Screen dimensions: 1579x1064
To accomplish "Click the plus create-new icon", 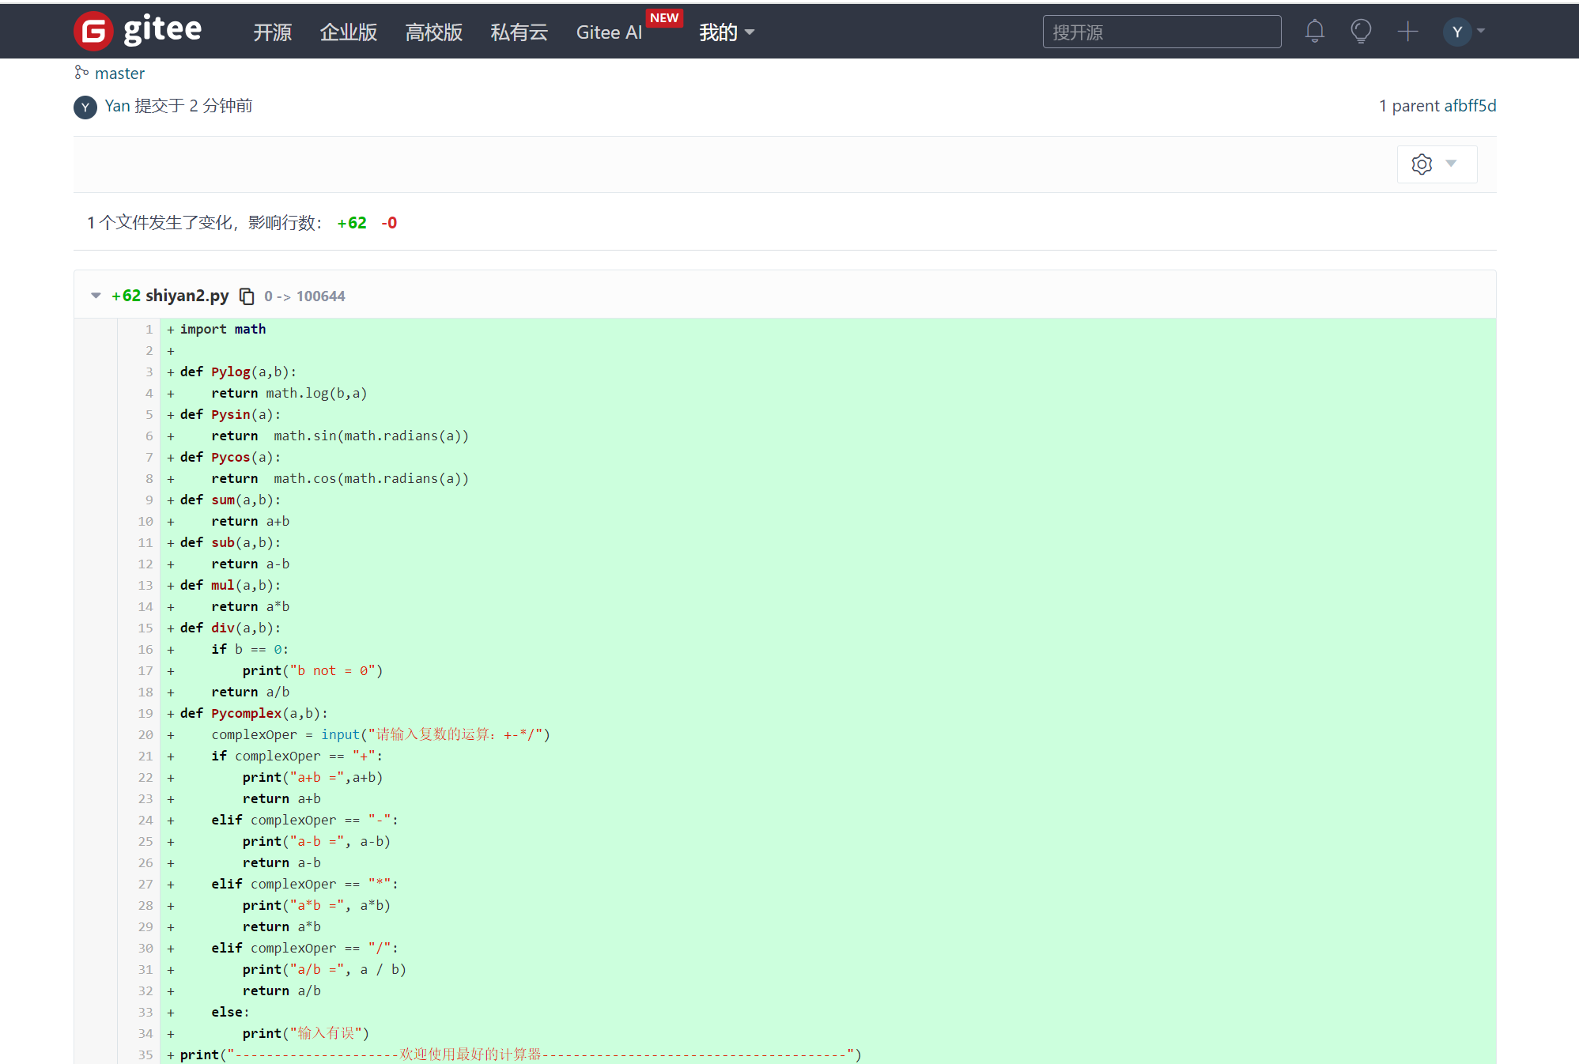I will 1407,32.
